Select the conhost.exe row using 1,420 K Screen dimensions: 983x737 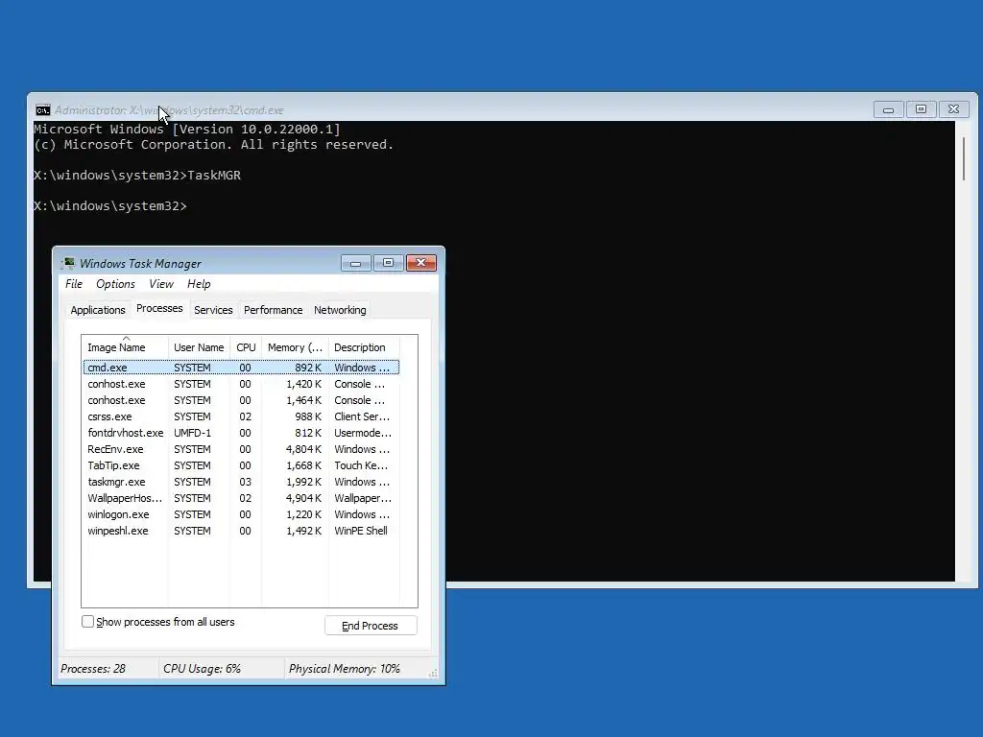point(241,384)
